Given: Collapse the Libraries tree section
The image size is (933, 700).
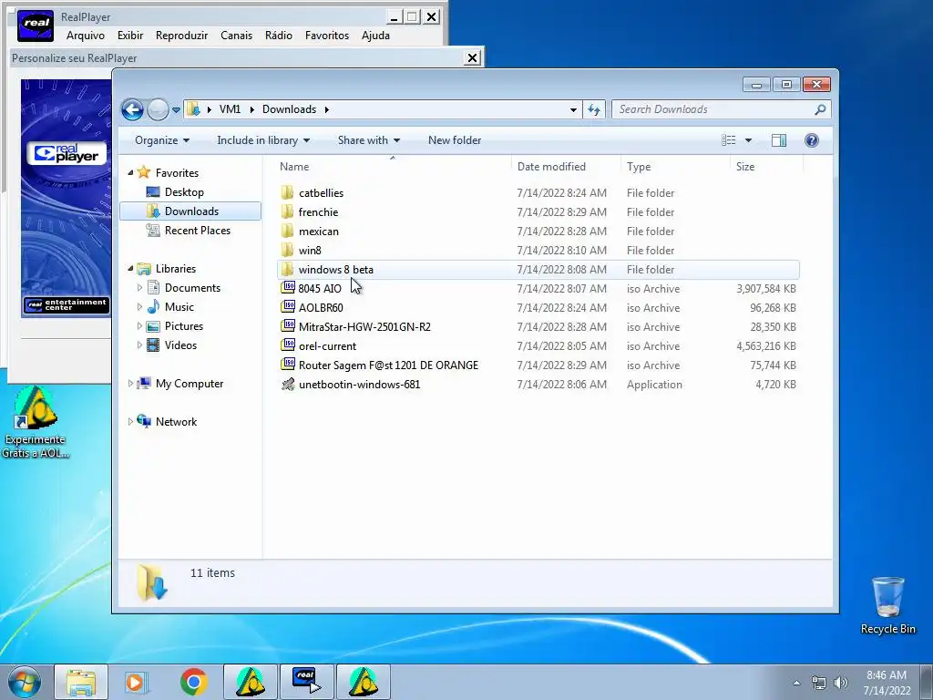Looking at the screenshot, I should pos(130,269).
